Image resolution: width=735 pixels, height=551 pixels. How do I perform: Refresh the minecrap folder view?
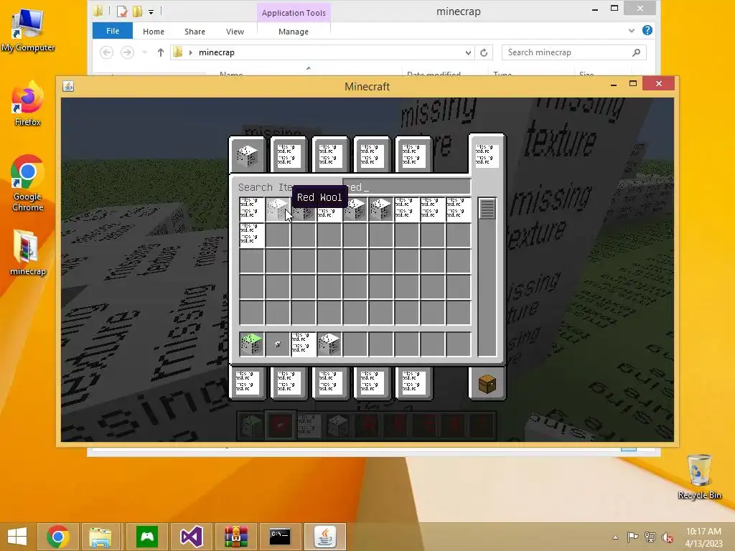pyautogui.click(x=484, y=52)
